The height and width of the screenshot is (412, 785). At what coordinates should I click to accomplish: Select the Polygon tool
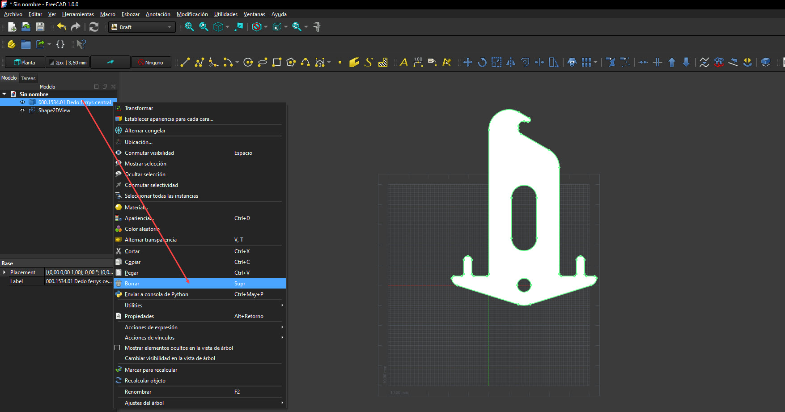291,62
